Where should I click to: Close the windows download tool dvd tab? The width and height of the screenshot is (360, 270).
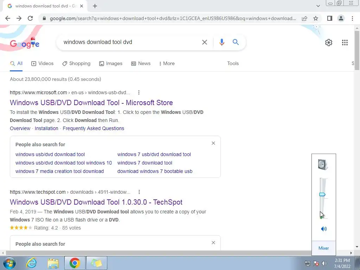pyautogui.click(x=82, y=6)
